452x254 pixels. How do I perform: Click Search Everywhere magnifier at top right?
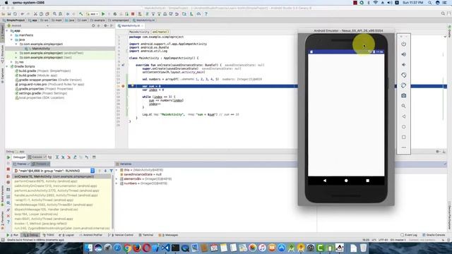click(443, 13)
